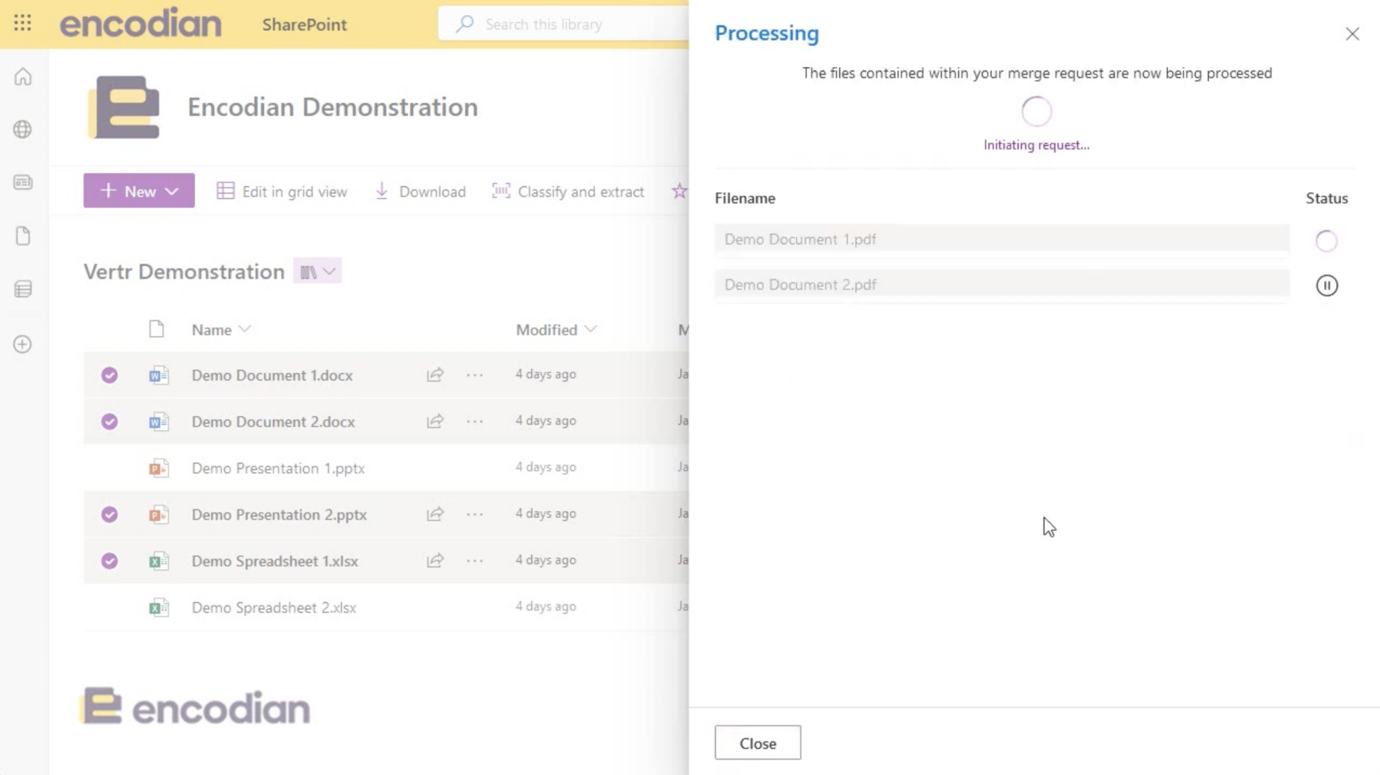The image size is (1380, 775).
Task: Share Demo Spreadsheet 1.xlsx via share icon
Action: (435, 560)
